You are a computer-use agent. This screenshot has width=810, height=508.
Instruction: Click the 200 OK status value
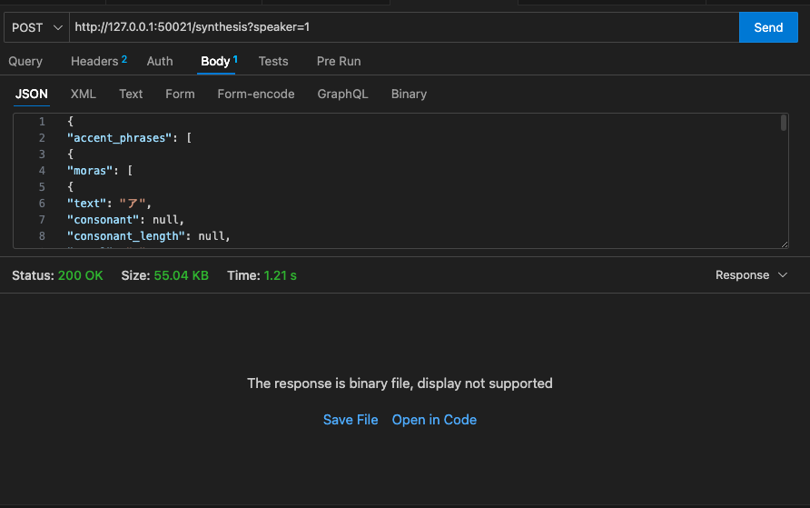81,275
